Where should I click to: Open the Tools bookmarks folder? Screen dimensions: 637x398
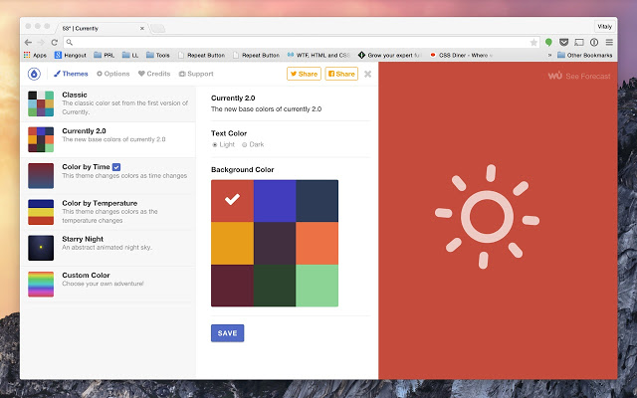[158, 55]
